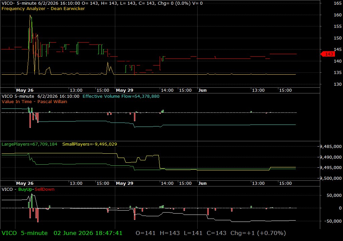Click 'H=143' value in status bar

click(x=170, y=233)
